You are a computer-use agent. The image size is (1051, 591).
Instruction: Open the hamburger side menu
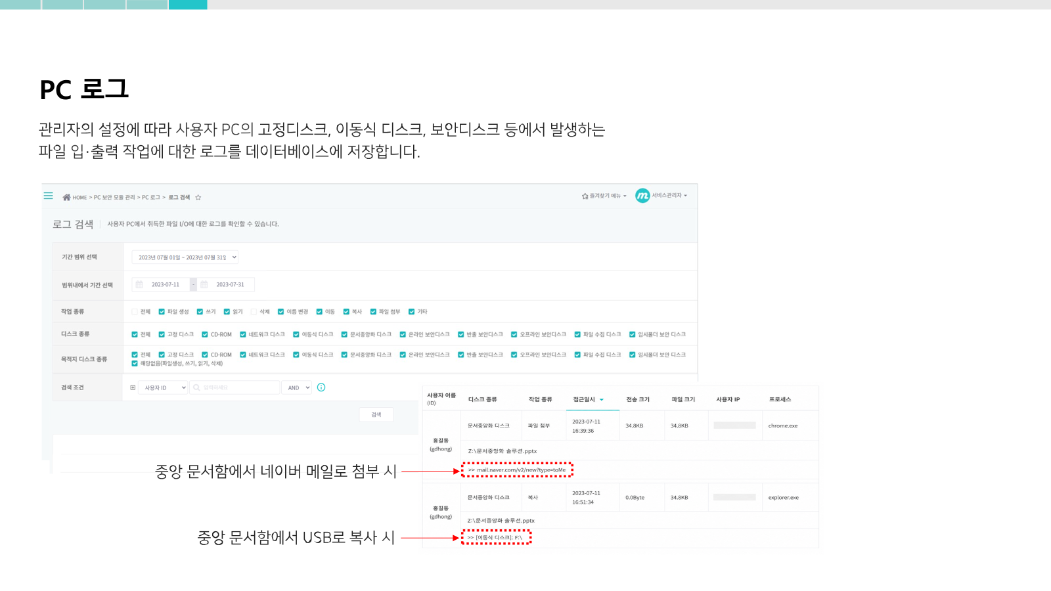(x=48, y=196)
